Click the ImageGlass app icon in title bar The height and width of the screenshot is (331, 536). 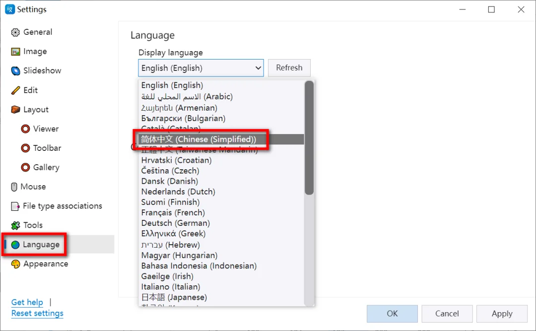[x=9, y=9]
